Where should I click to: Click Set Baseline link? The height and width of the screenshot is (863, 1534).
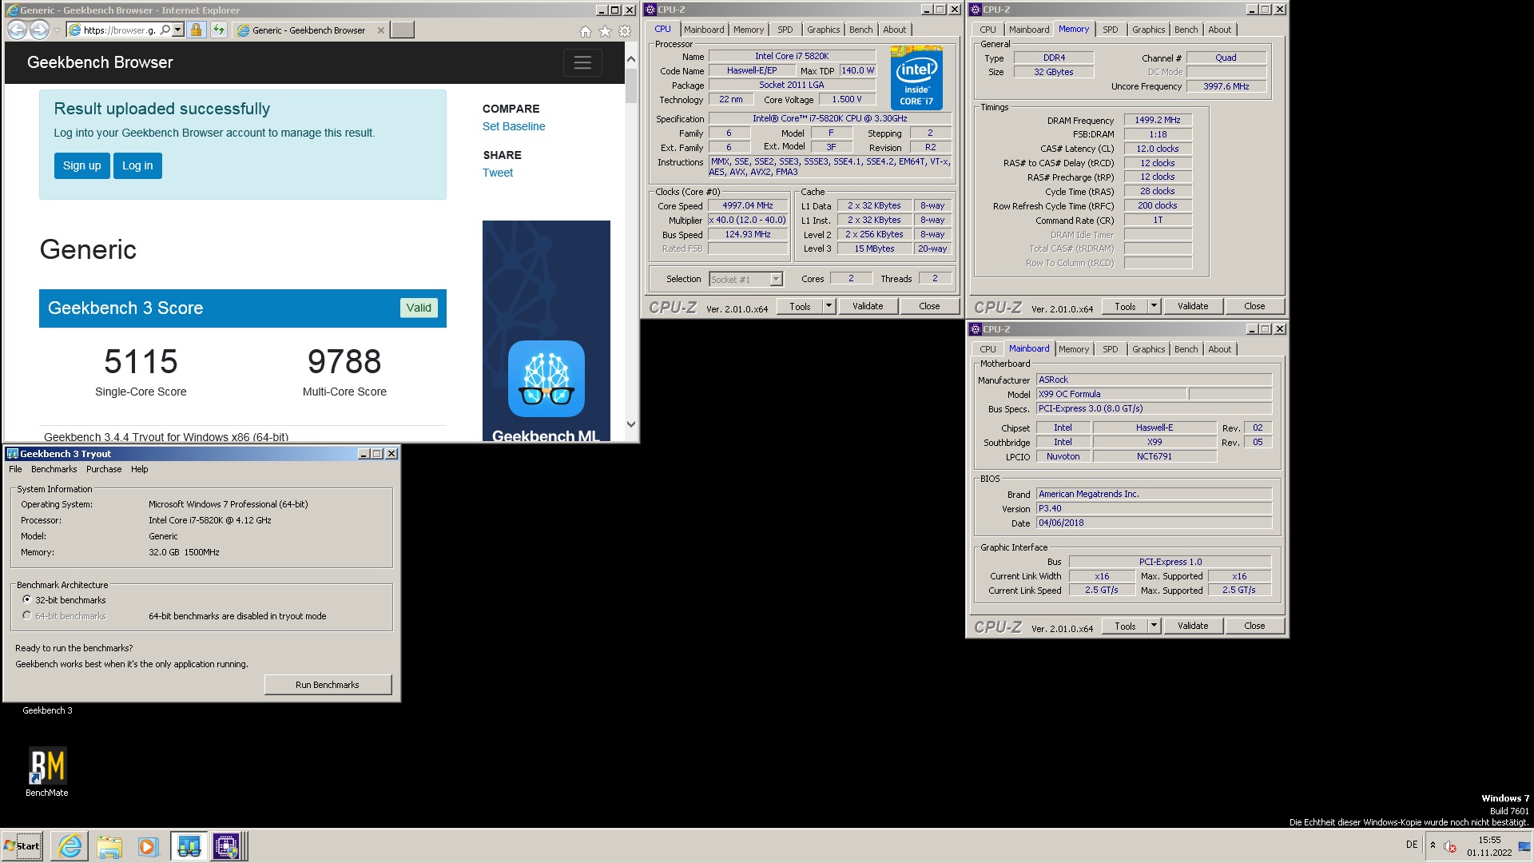point(514,126)
